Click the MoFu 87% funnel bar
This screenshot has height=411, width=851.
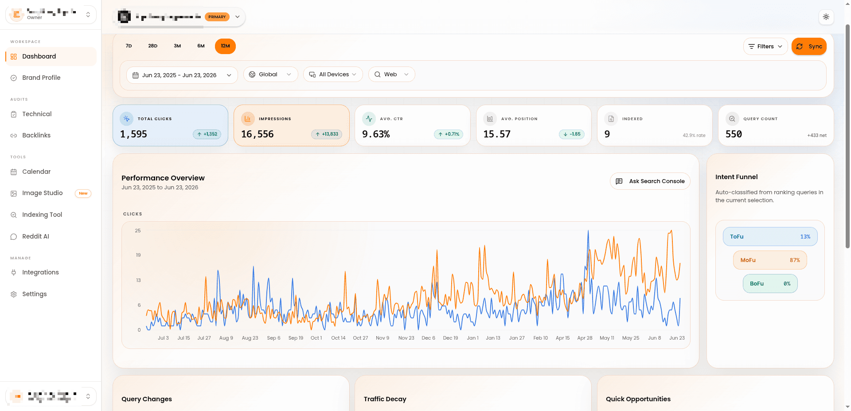pos(770,260)
